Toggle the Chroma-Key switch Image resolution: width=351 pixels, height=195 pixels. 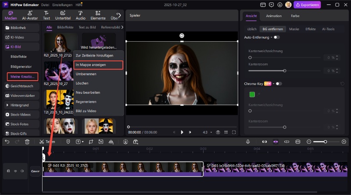[x=279, y=84]
